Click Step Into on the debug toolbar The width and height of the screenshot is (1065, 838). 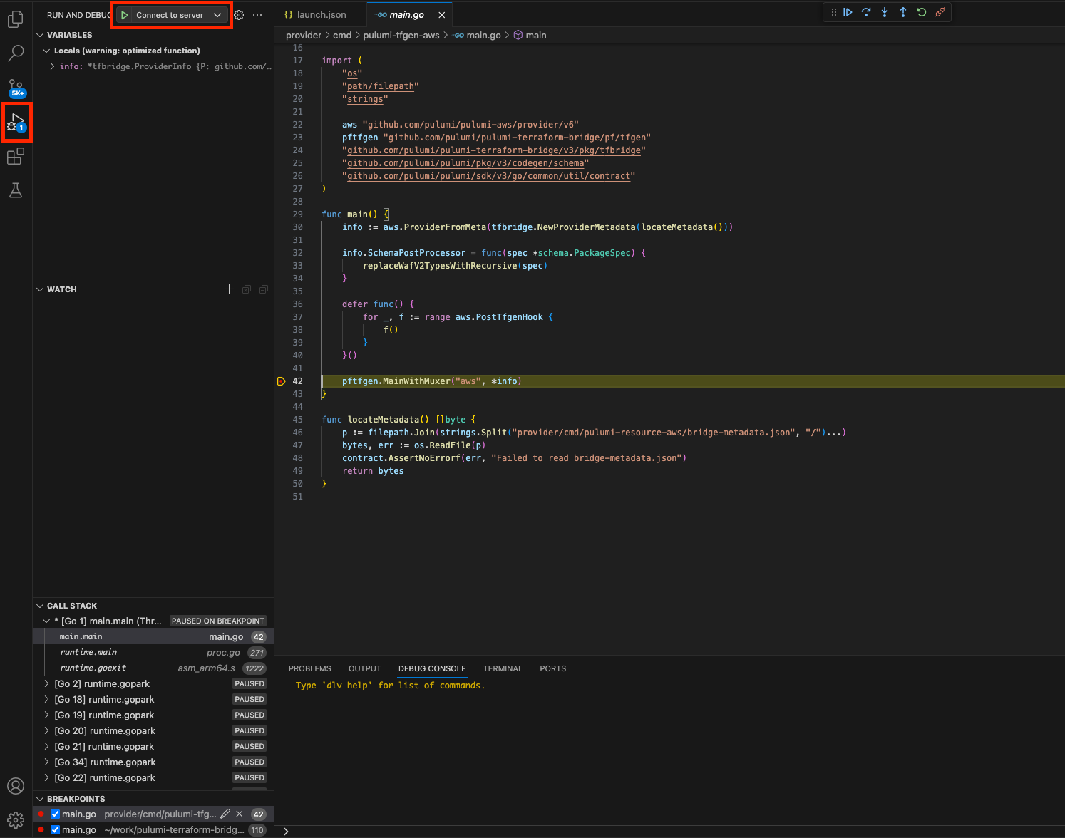click(884, 12)
